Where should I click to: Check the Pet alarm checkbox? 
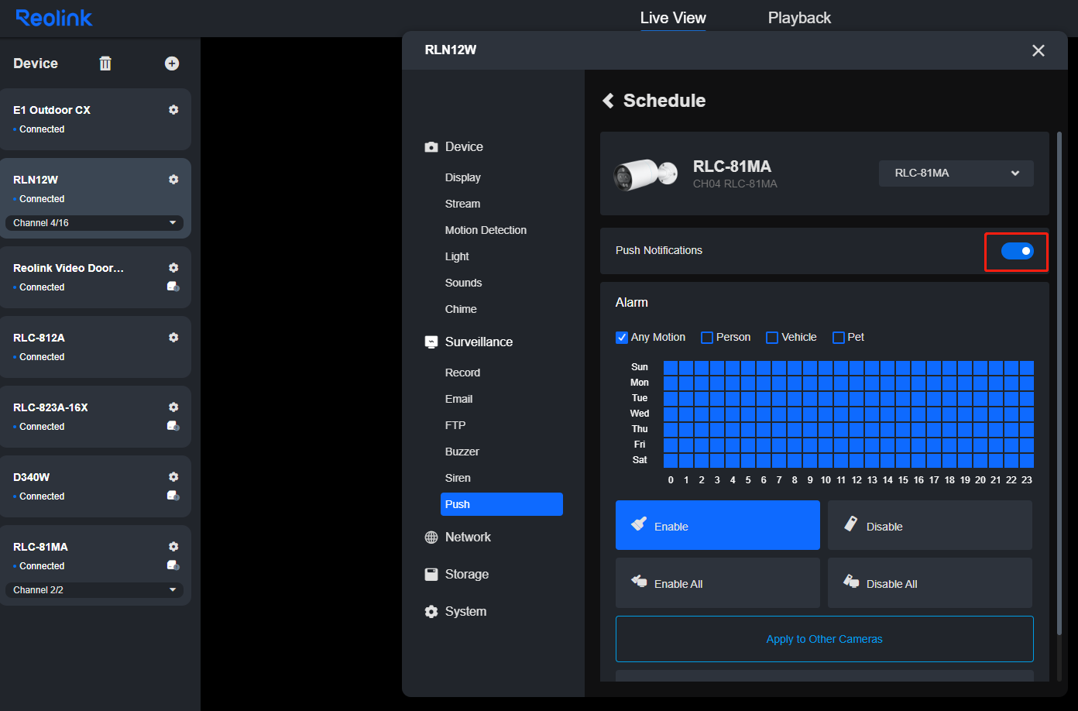[839, 338]
